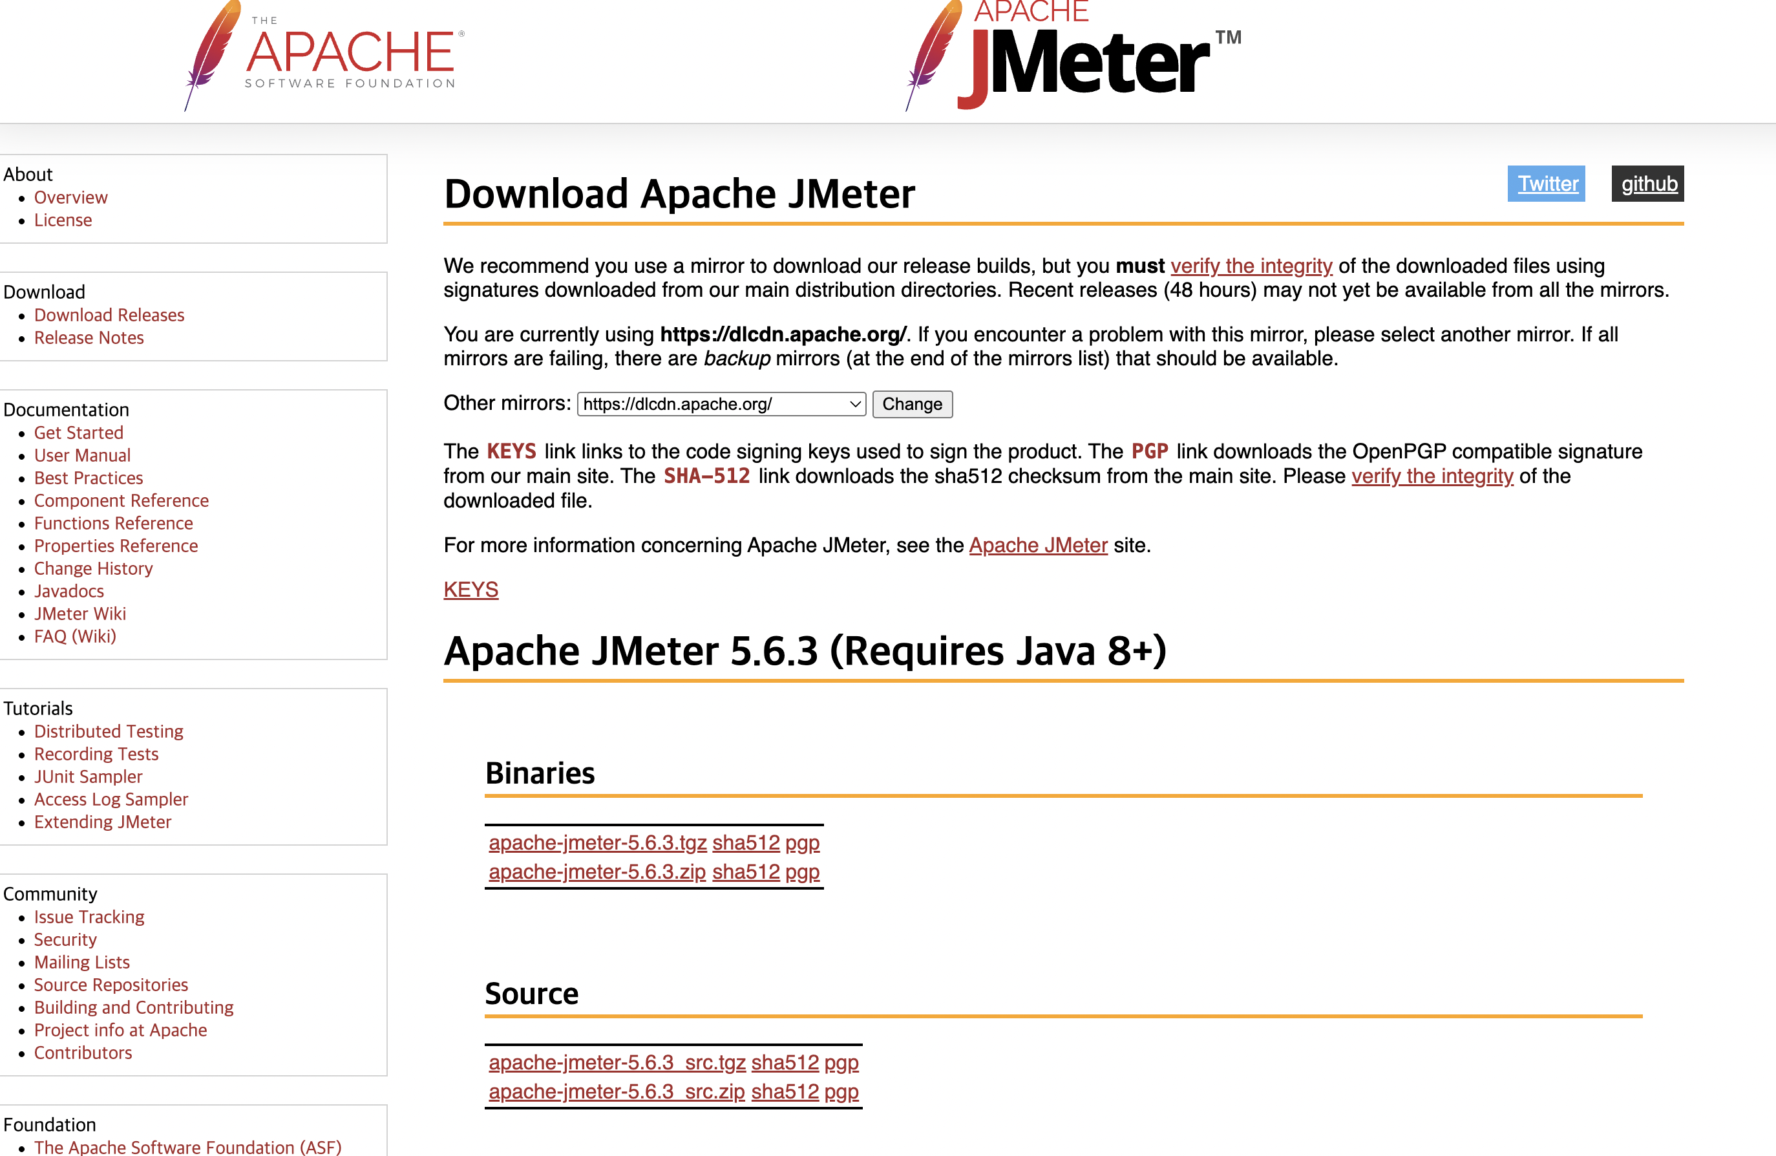Download apache-jmeter-5.6.3_src.tgz source

point(617,1062)
